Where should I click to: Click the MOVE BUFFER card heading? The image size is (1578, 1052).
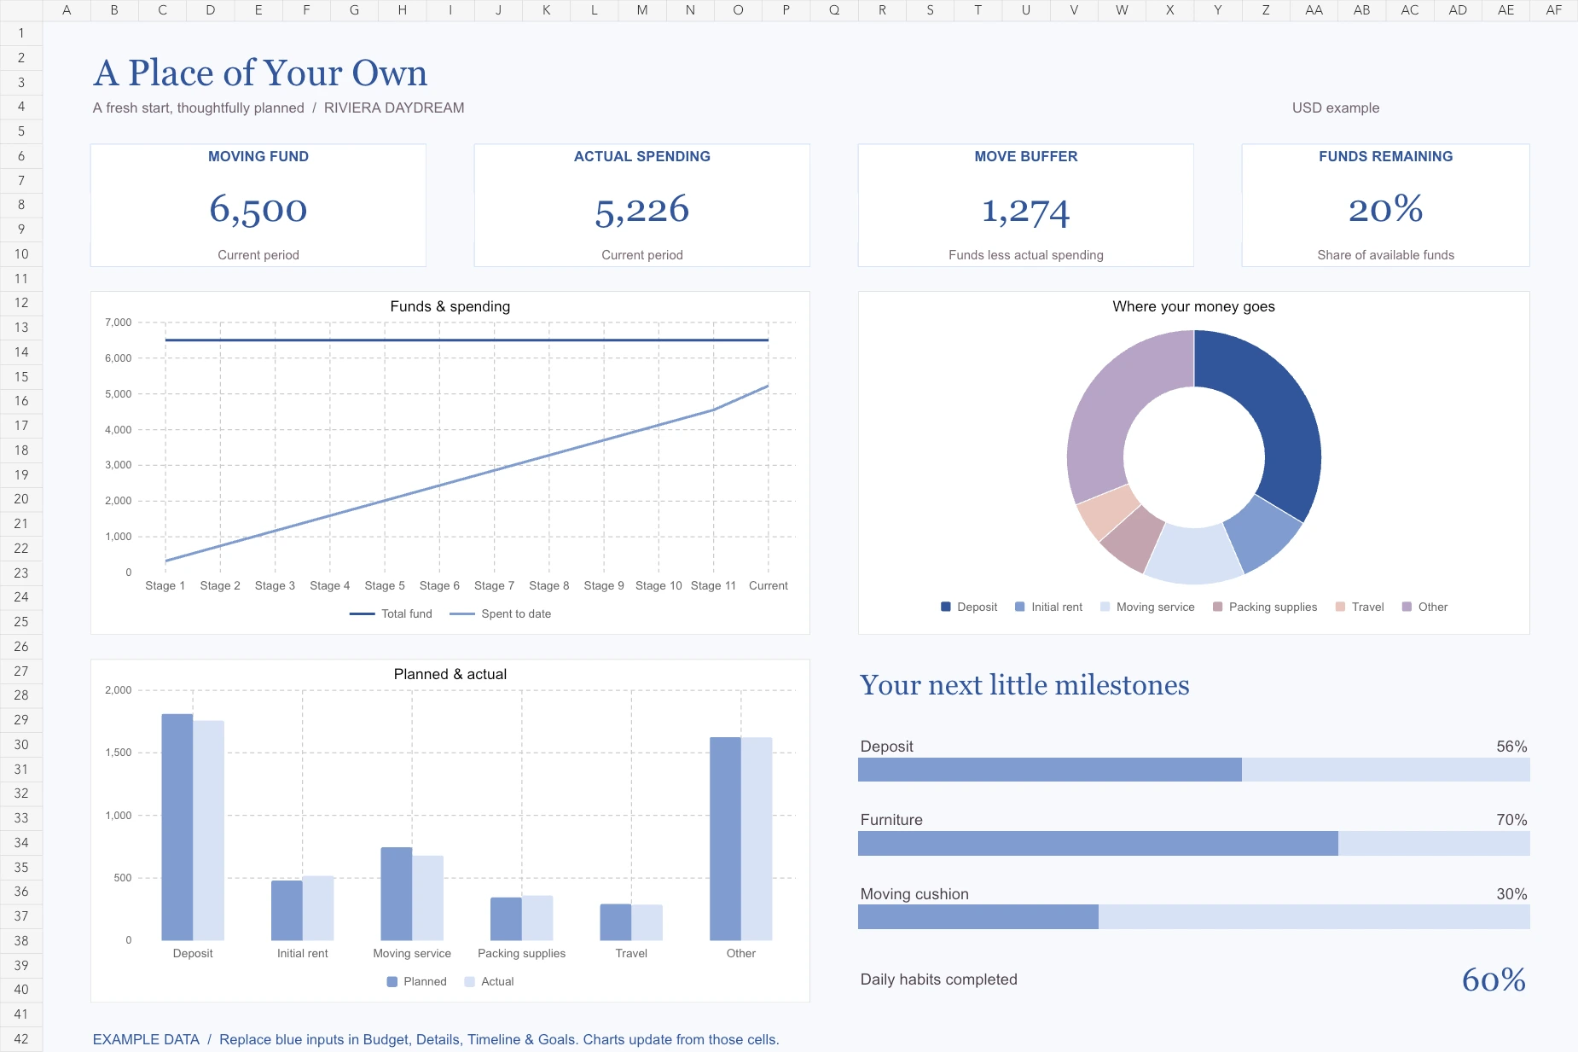[x=1026, y=156]
